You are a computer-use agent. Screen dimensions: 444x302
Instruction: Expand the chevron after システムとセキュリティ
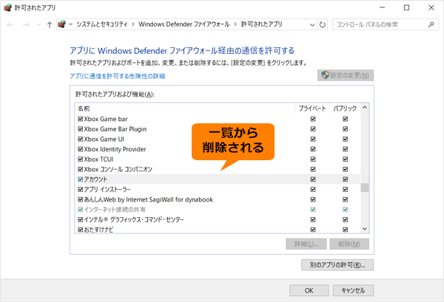(x=133, y=24)
